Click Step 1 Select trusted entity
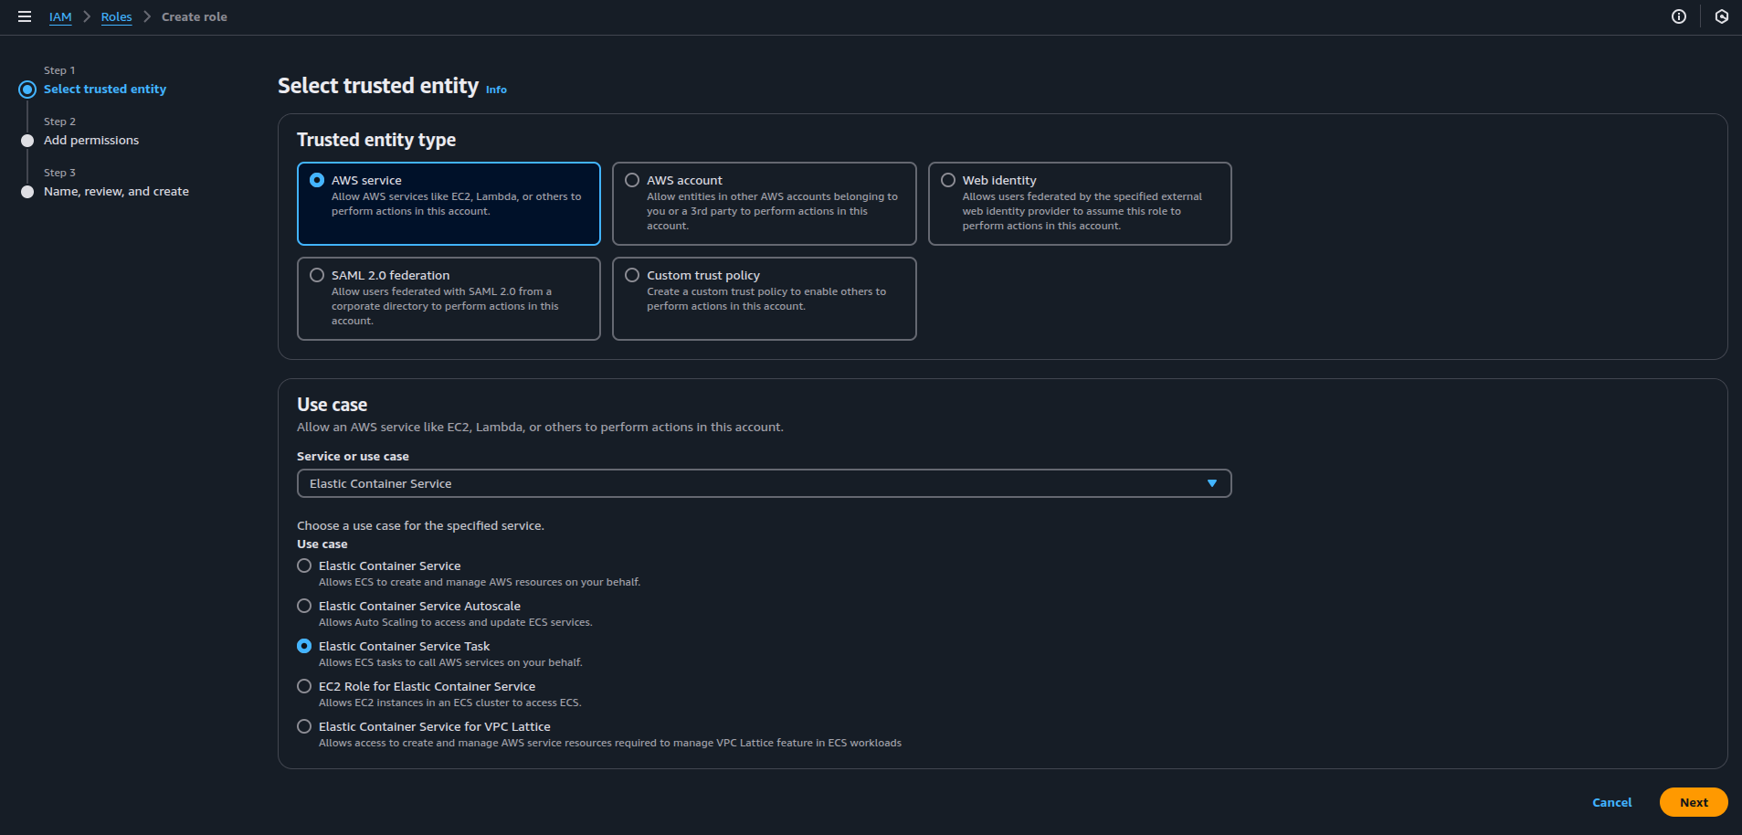1742x835 pixels. point(105,89)
